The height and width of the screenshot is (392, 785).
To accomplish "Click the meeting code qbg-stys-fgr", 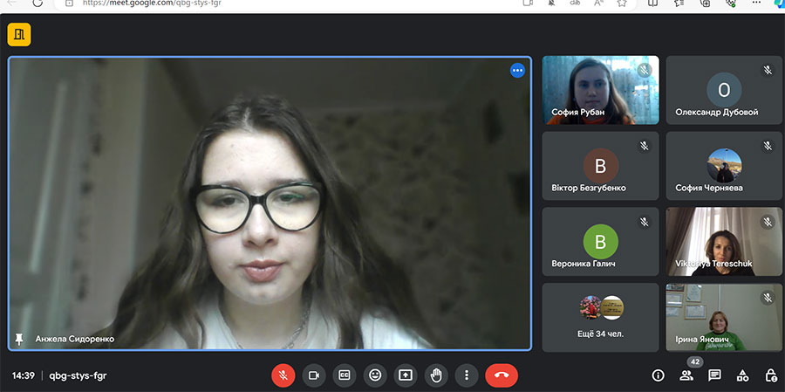I will click(x=78, y=375).
